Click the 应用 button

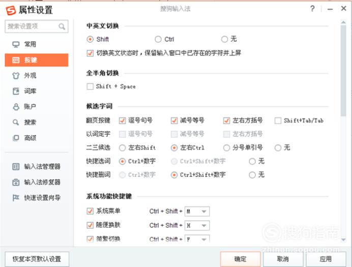coord(326,259)
